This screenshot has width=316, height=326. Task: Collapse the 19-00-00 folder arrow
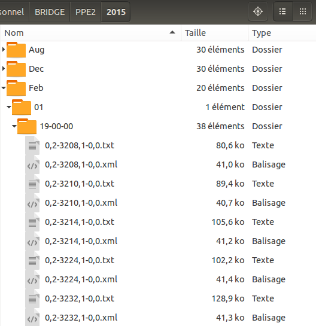coord(14,126)
